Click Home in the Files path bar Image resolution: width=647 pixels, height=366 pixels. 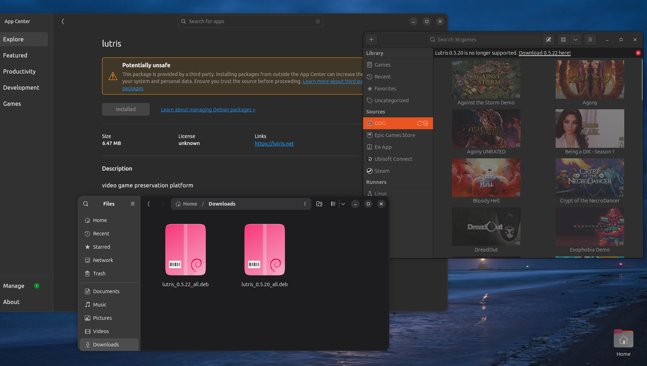pyautogui.click(x=187, y=204)
